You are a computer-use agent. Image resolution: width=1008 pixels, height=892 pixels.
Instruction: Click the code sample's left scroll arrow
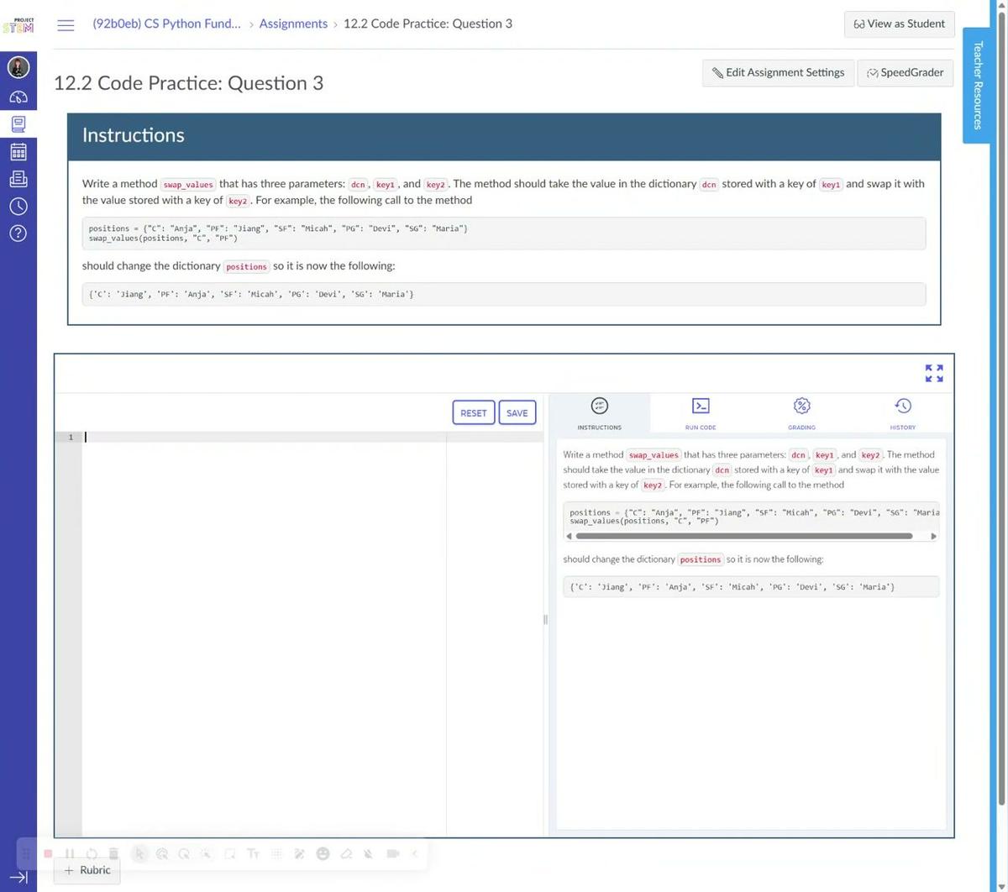(569, 536)
